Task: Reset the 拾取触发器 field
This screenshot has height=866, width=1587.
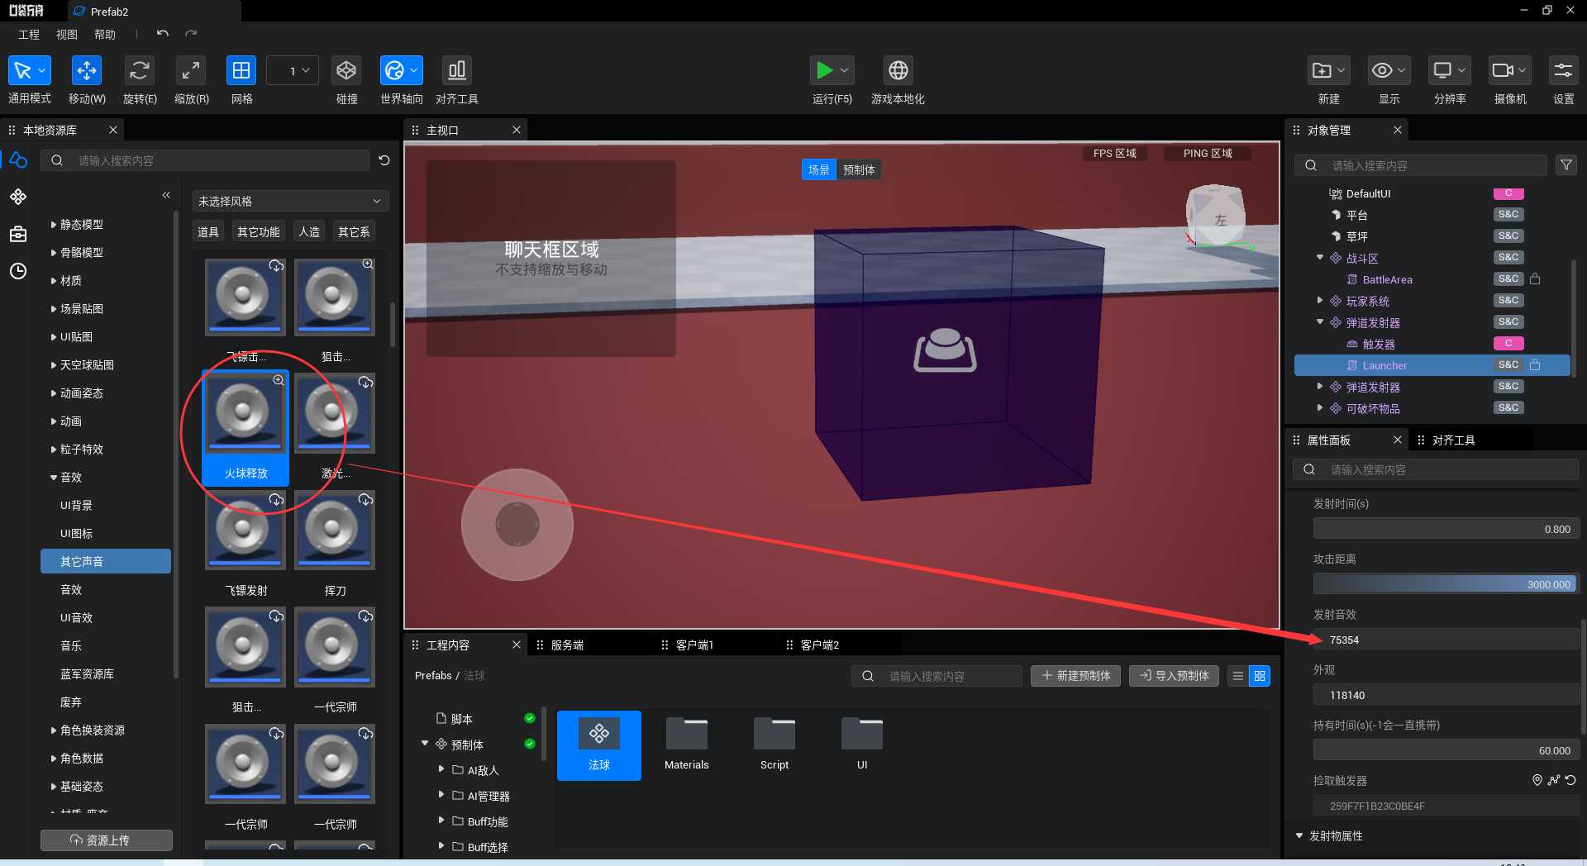Action: (x=1570, y=780)
